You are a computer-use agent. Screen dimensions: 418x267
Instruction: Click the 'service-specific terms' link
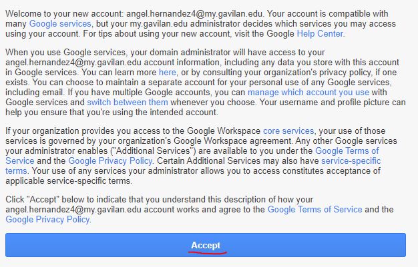coord(351,160)
